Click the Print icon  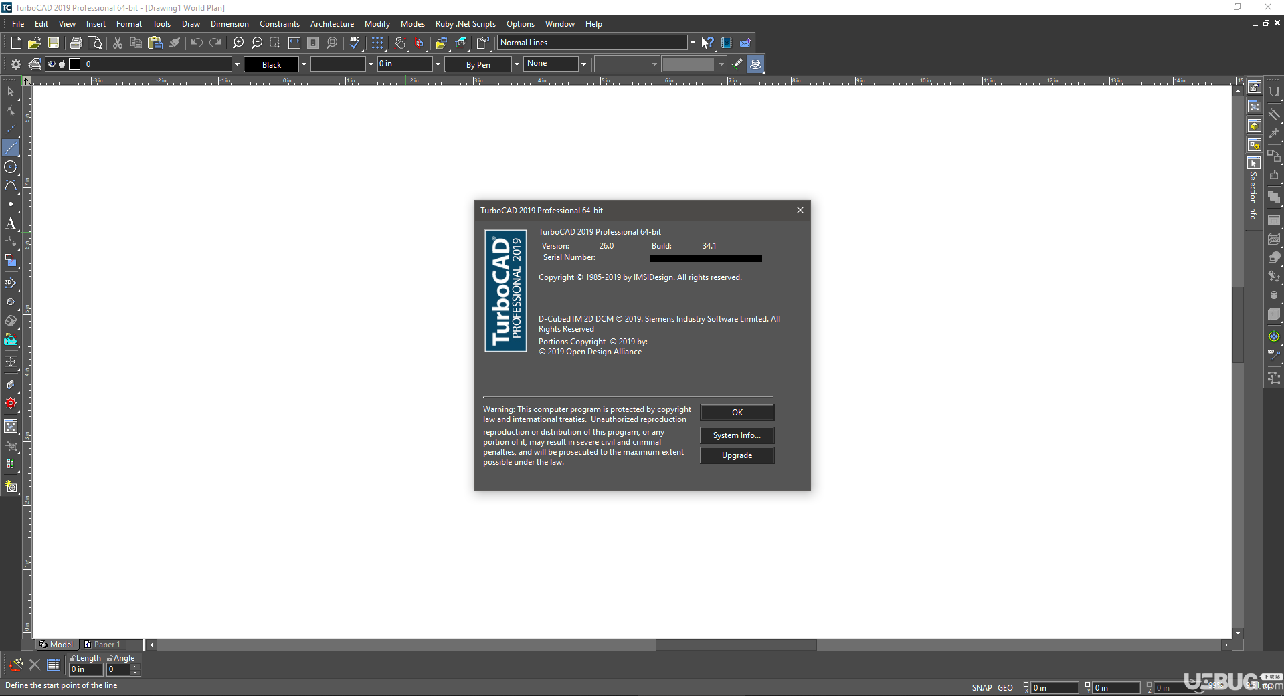(76, 43)
